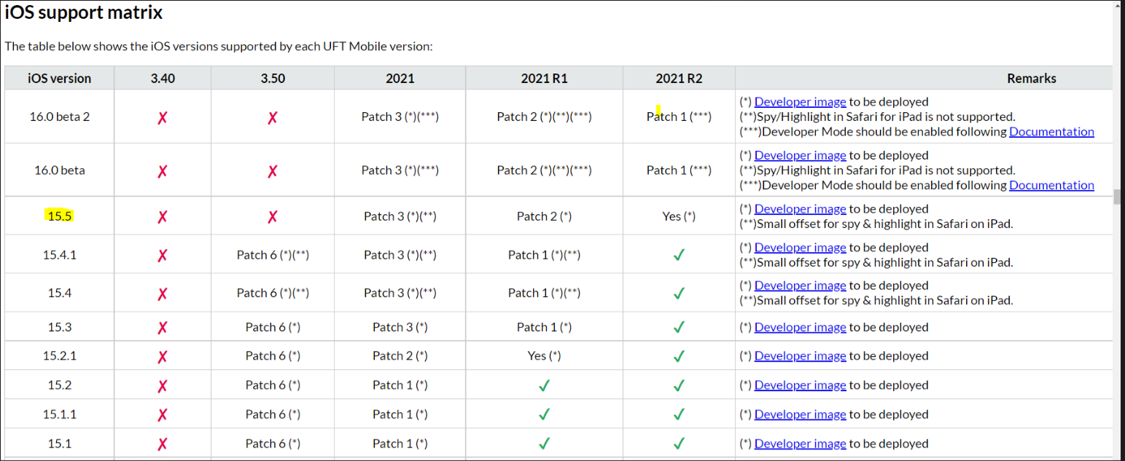1125x461 pixels.
Task: Open Documentation link in 16.0 beta 2 row
Action: click(1051, 132)
